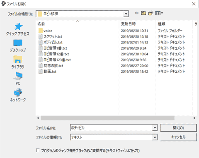
Task: Select date 2019/06/29 9:24 cell
Action: coord(133,48)
